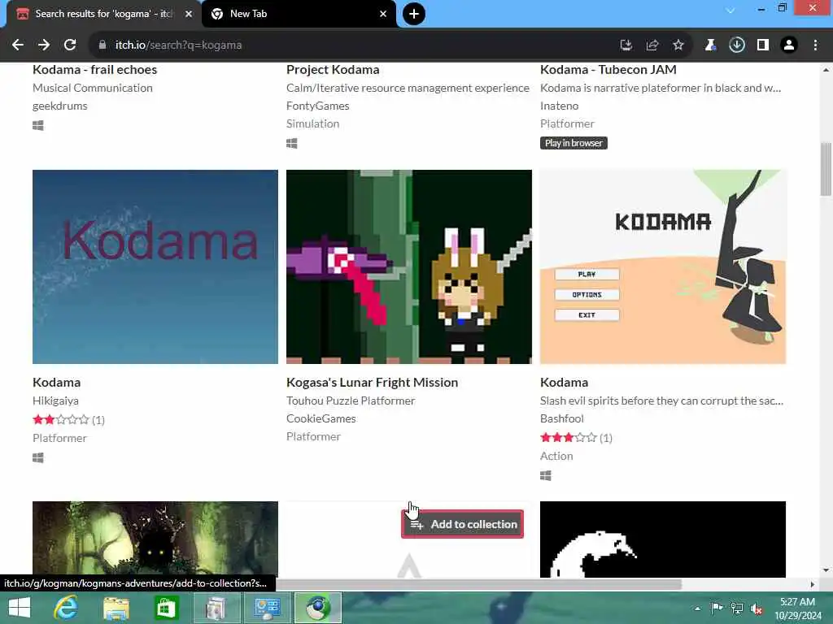Launch Internet Explorer from taskbar

[x=66, y=608]
